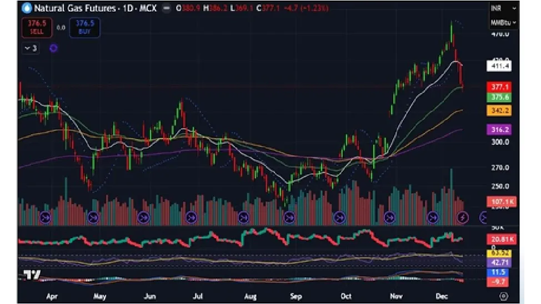Click the round dash icon after MCX

[x=166, y=8]
